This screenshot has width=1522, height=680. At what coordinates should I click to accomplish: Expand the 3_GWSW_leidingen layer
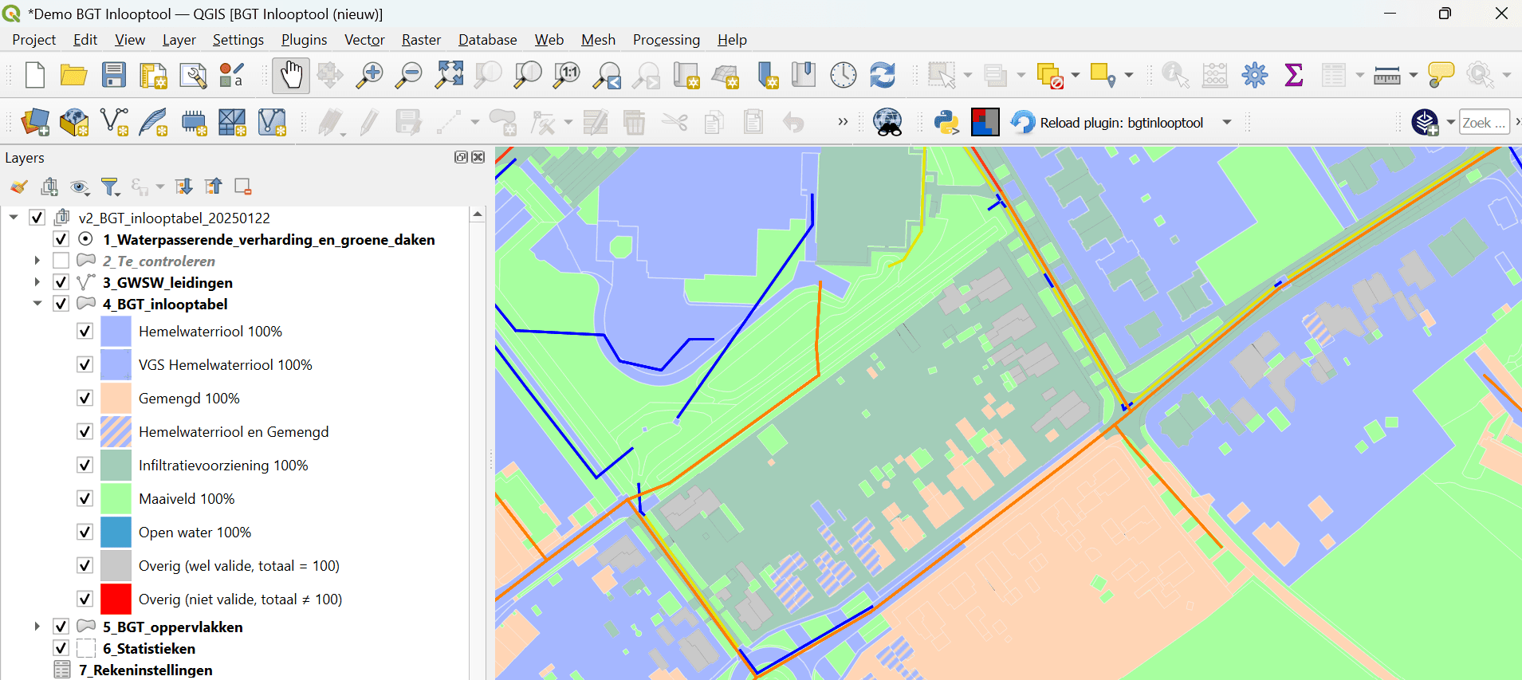tap(37, 282)
